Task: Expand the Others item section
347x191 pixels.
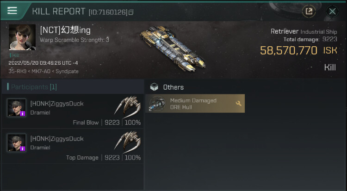Action: coord(173,87)
